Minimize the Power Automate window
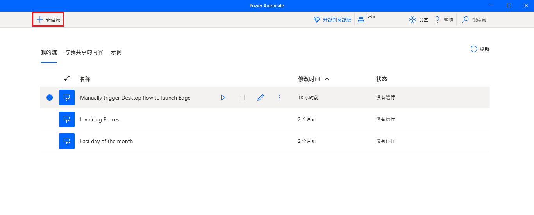The image size is (534, 215). 492,5
